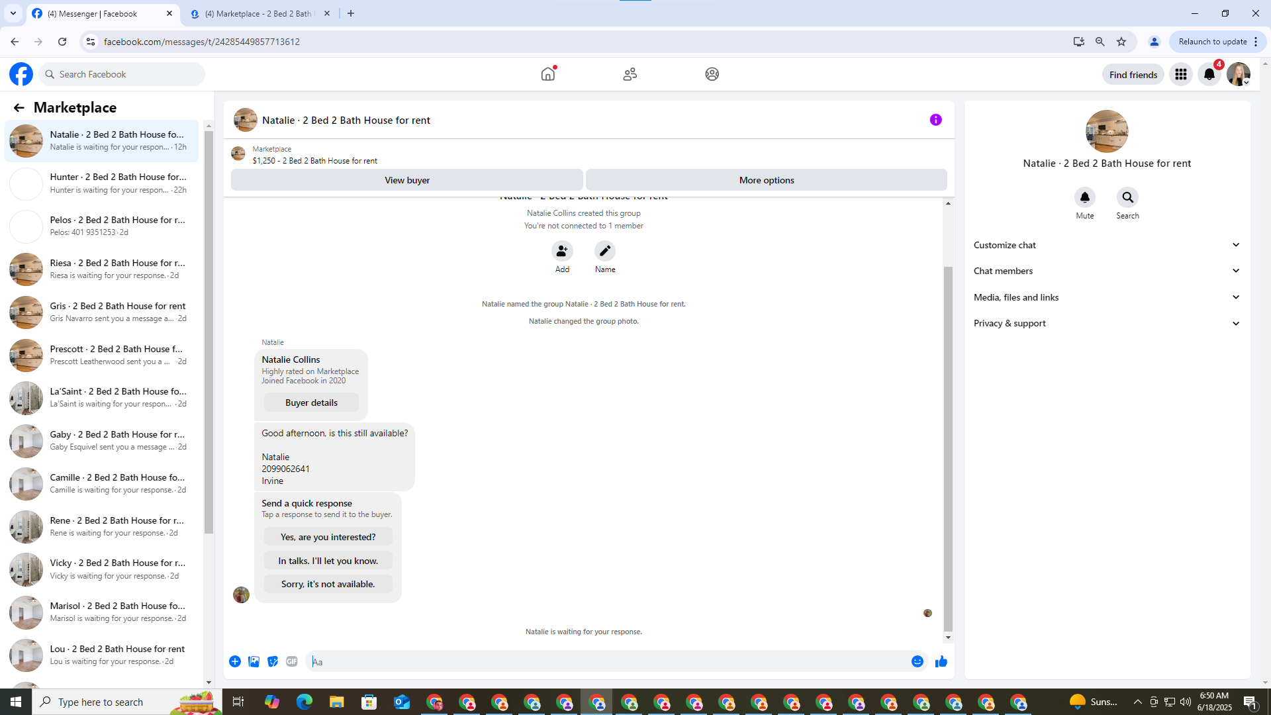Viewport: 1271px width, 715px height.
Task: Click Relaunch to update button
Action: (1217, 42)
